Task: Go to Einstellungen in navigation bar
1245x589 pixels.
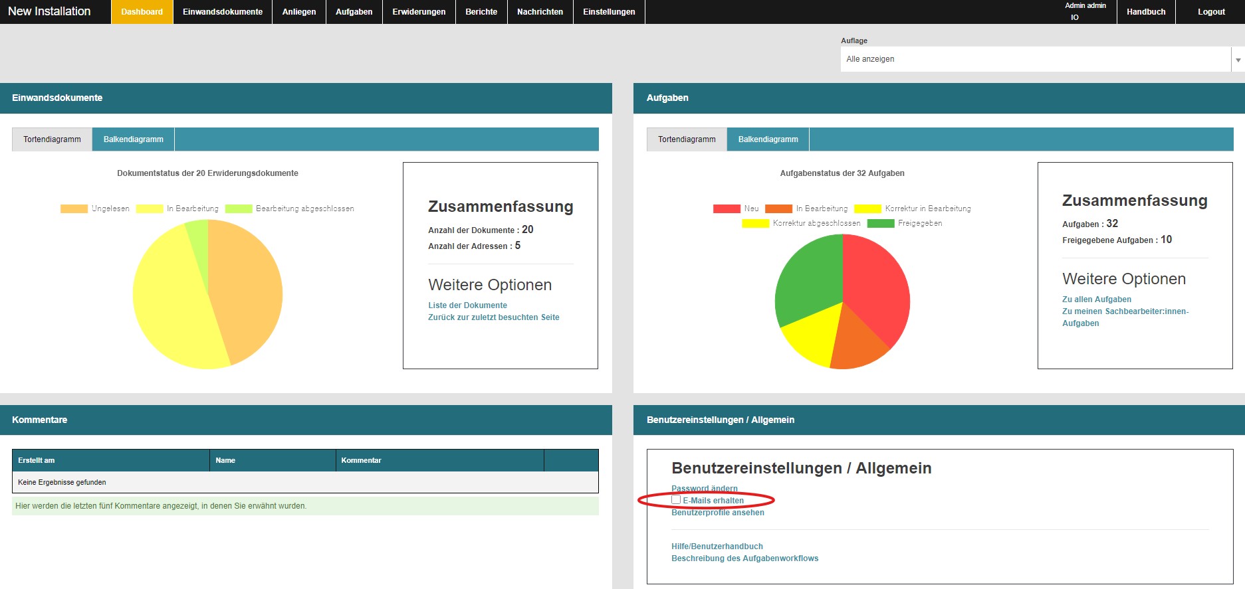Action: point(609,12)
